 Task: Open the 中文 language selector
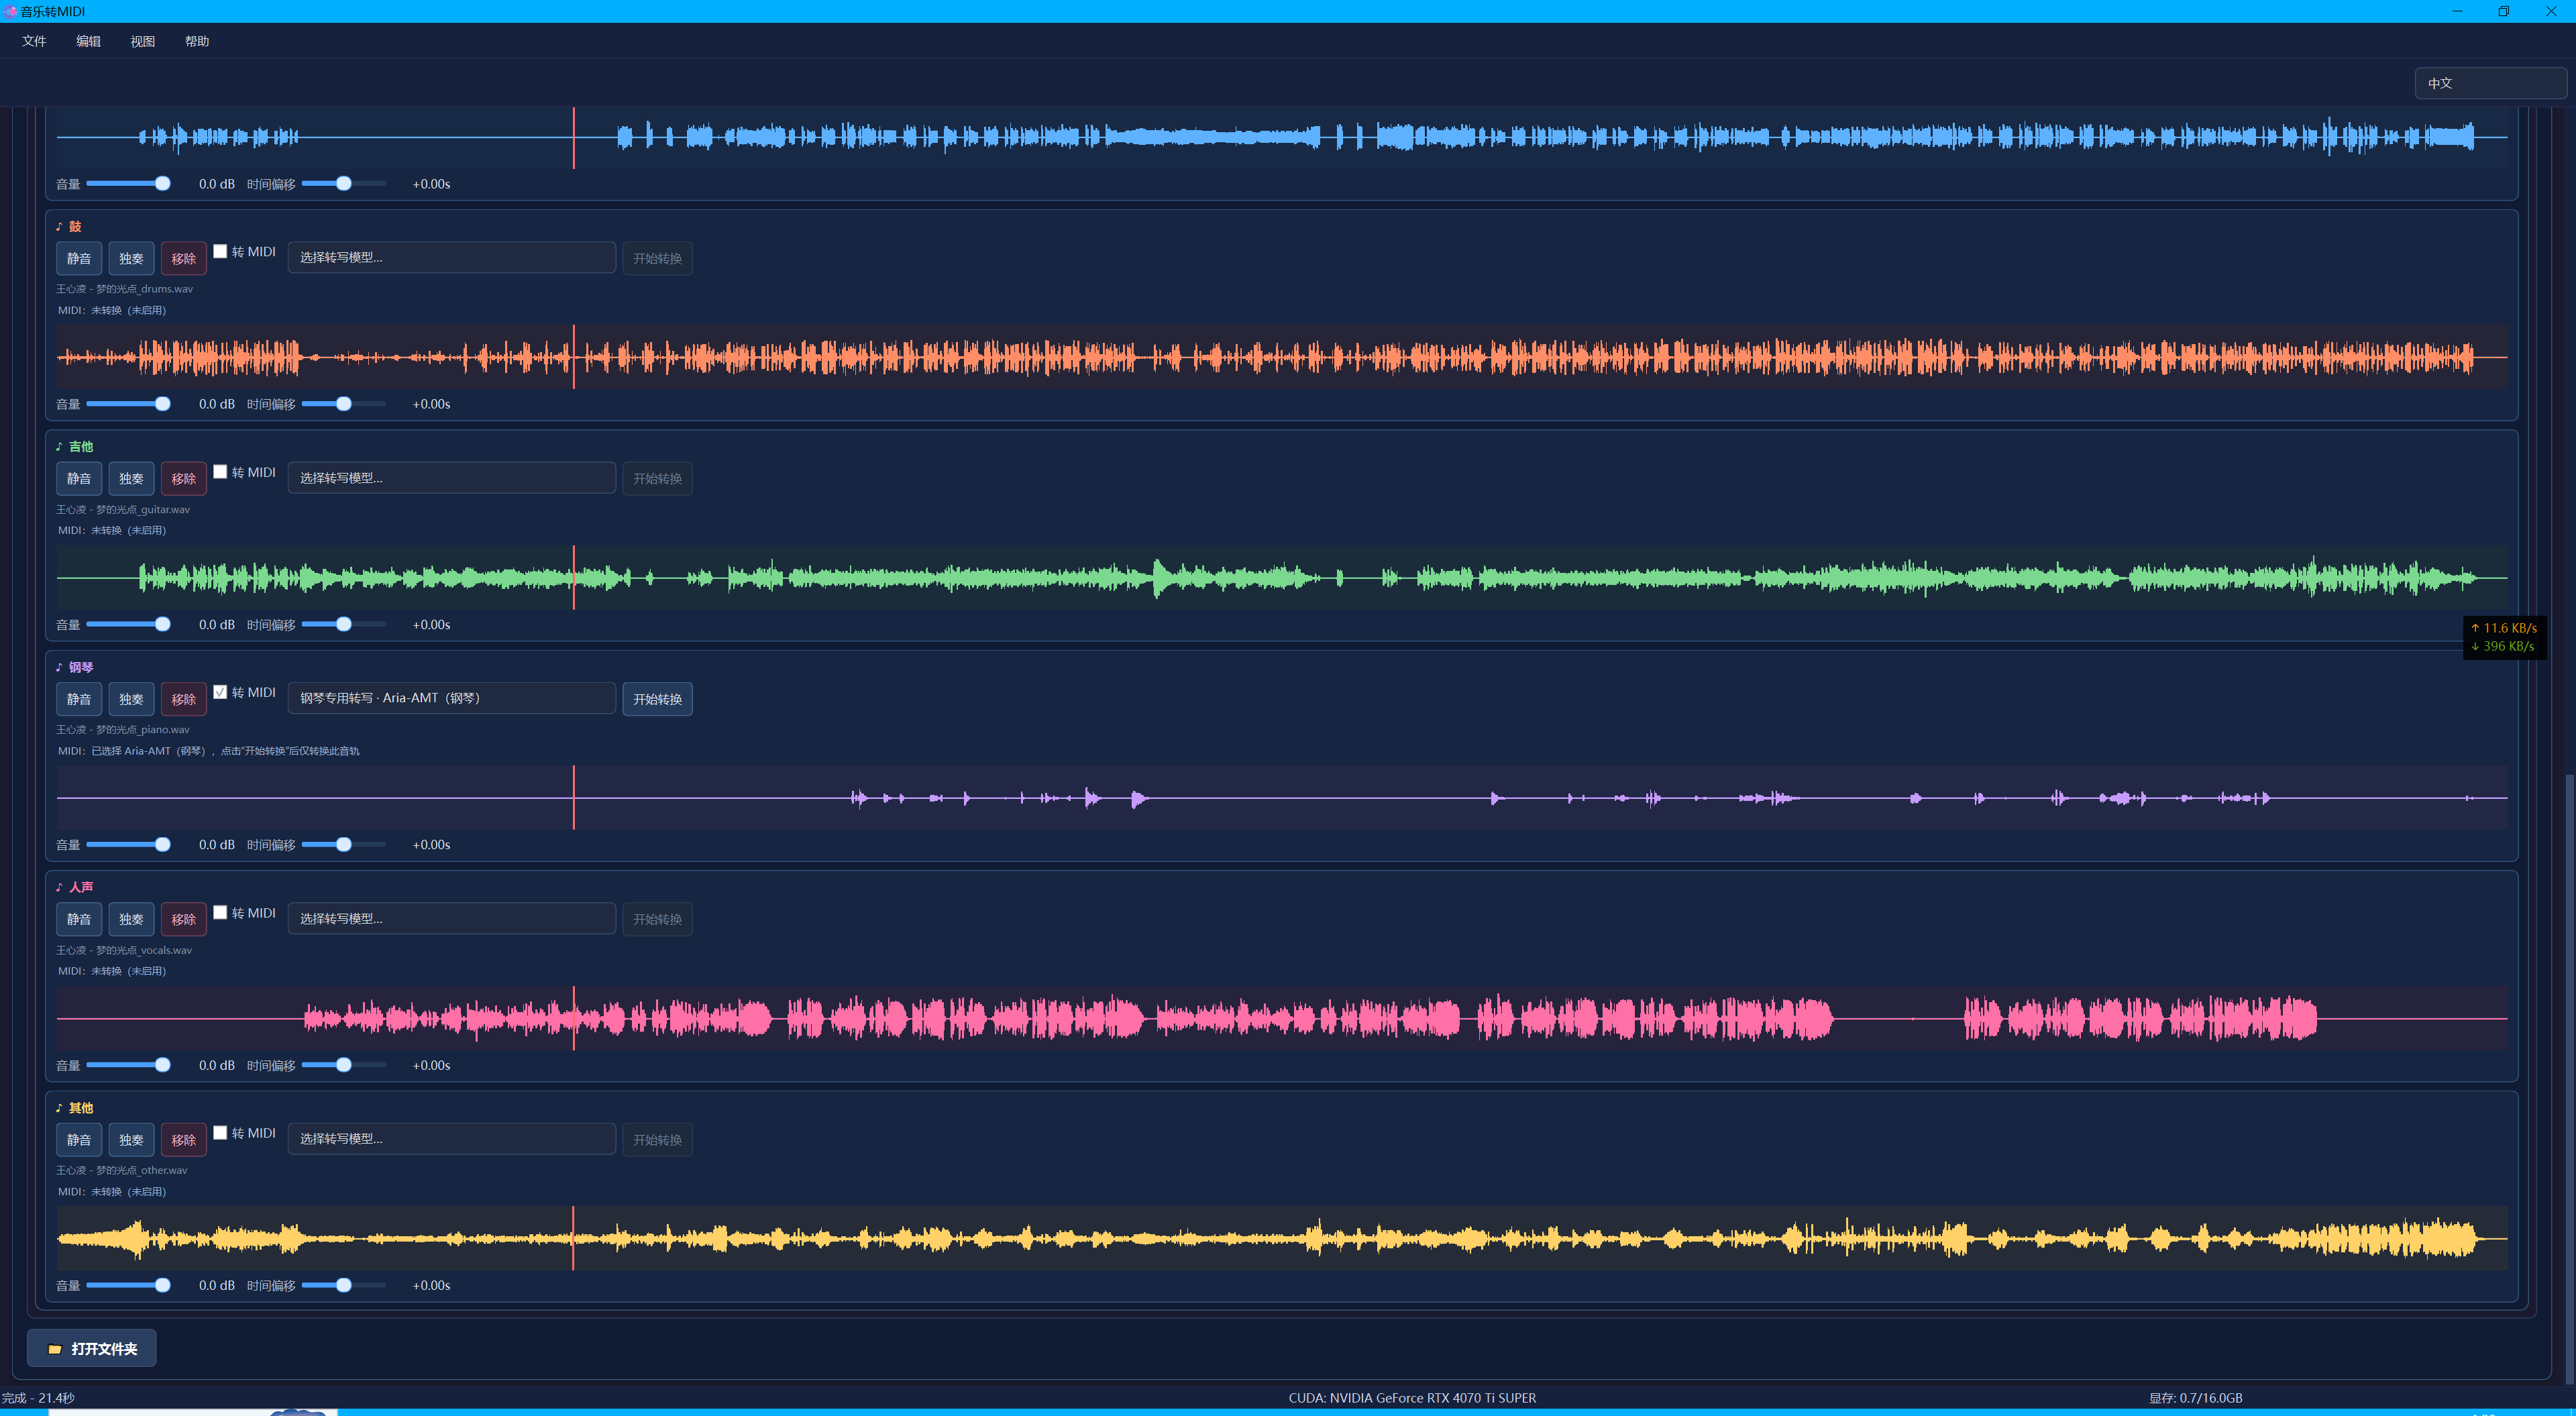[x=2490, y=83]
